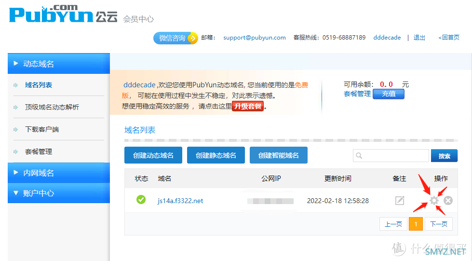Viewport: 472px width, 261px height.
Task: Expand the 动态域名 section arrow
Action: 16,63
